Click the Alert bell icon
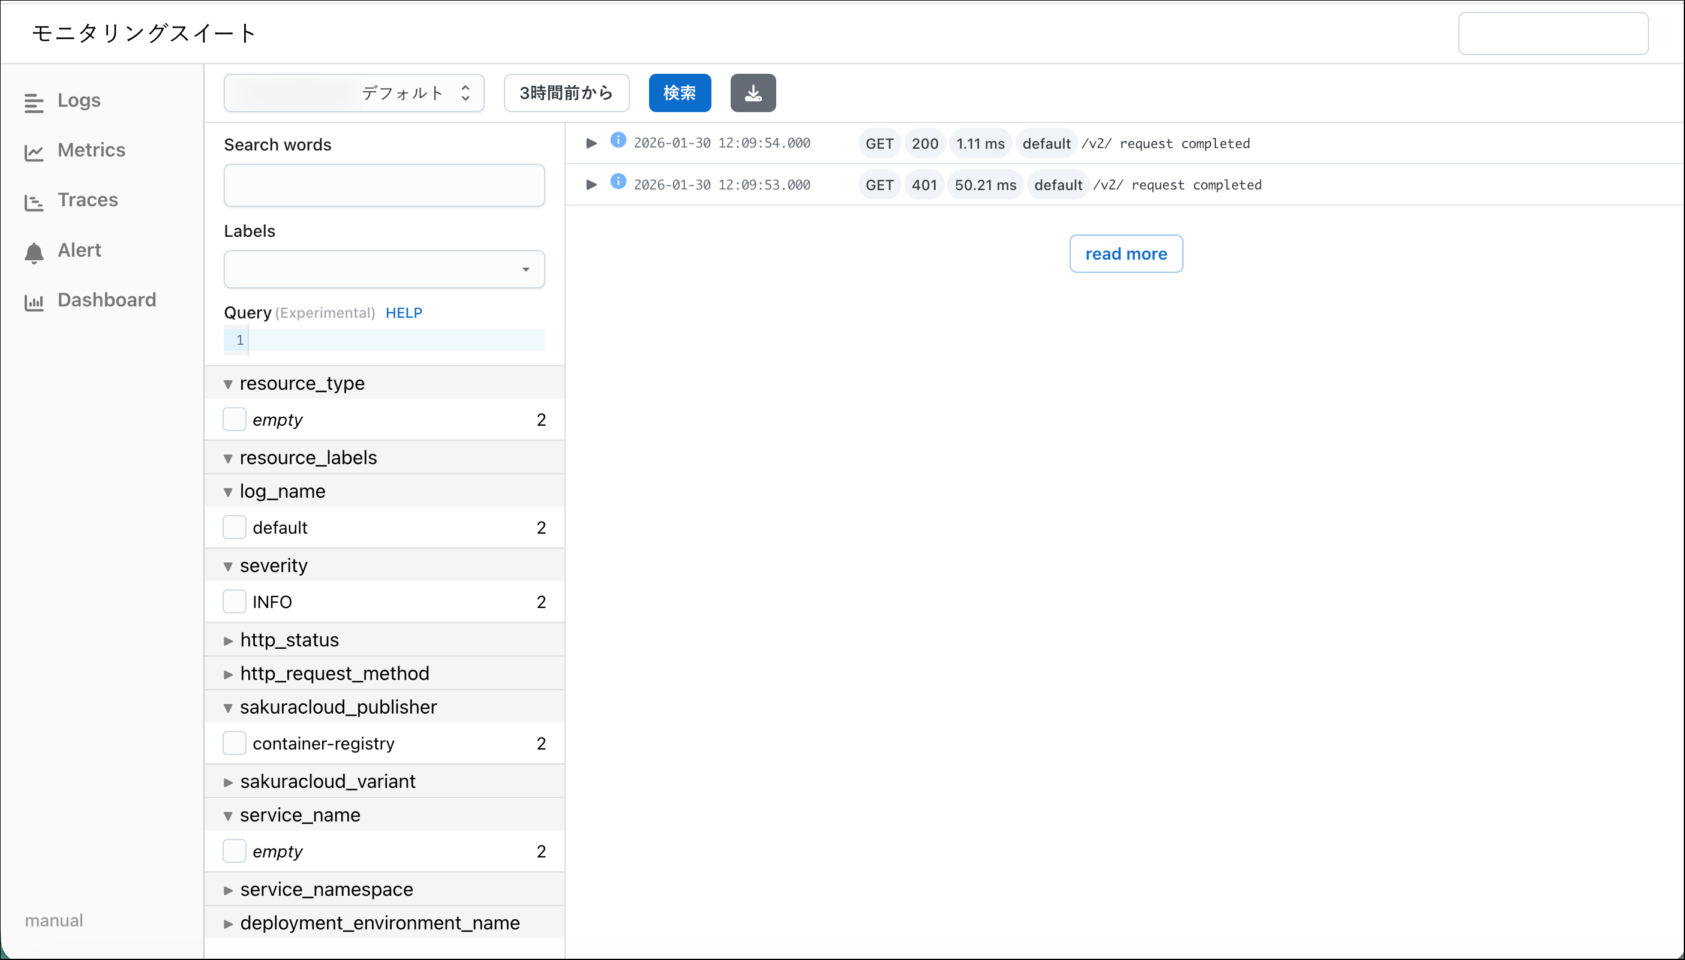1685x960 pixels. pyautogui.click(x=34, y=252)
